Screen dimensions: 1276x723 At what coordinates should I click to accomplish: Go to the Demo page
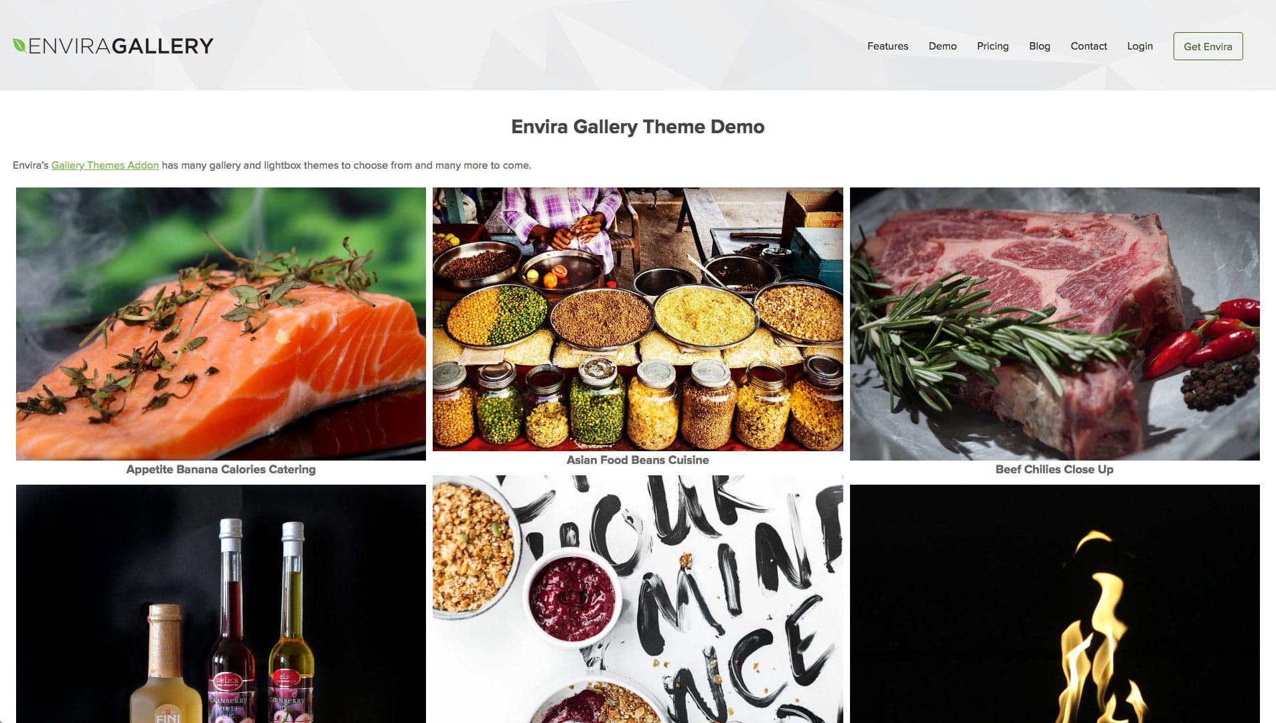coord(942,46)
